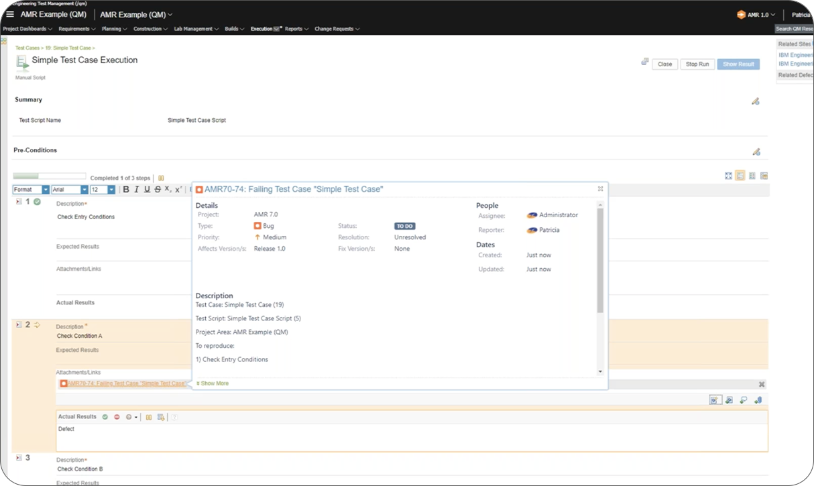
Task: Close the AMR70-74 defect preview popup
Action: click(601, 189)
